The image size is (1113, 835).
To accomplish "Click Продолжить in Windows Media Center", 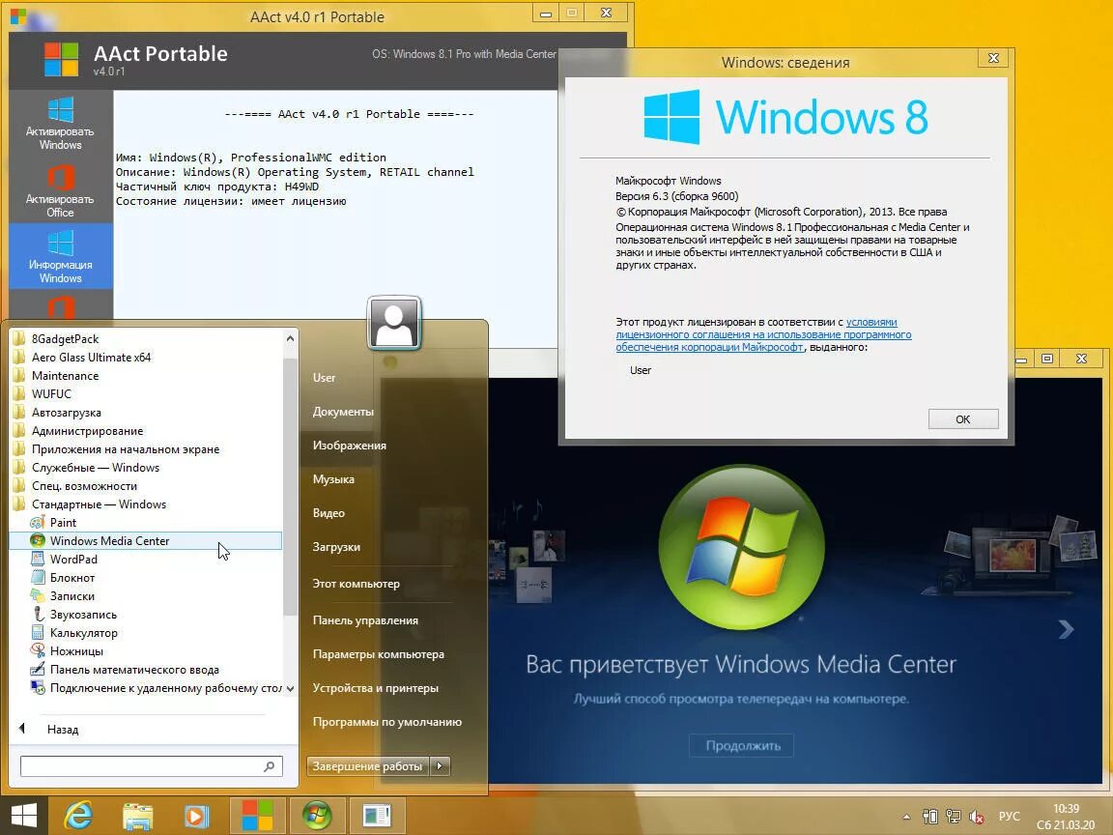I will pos(742,745).
